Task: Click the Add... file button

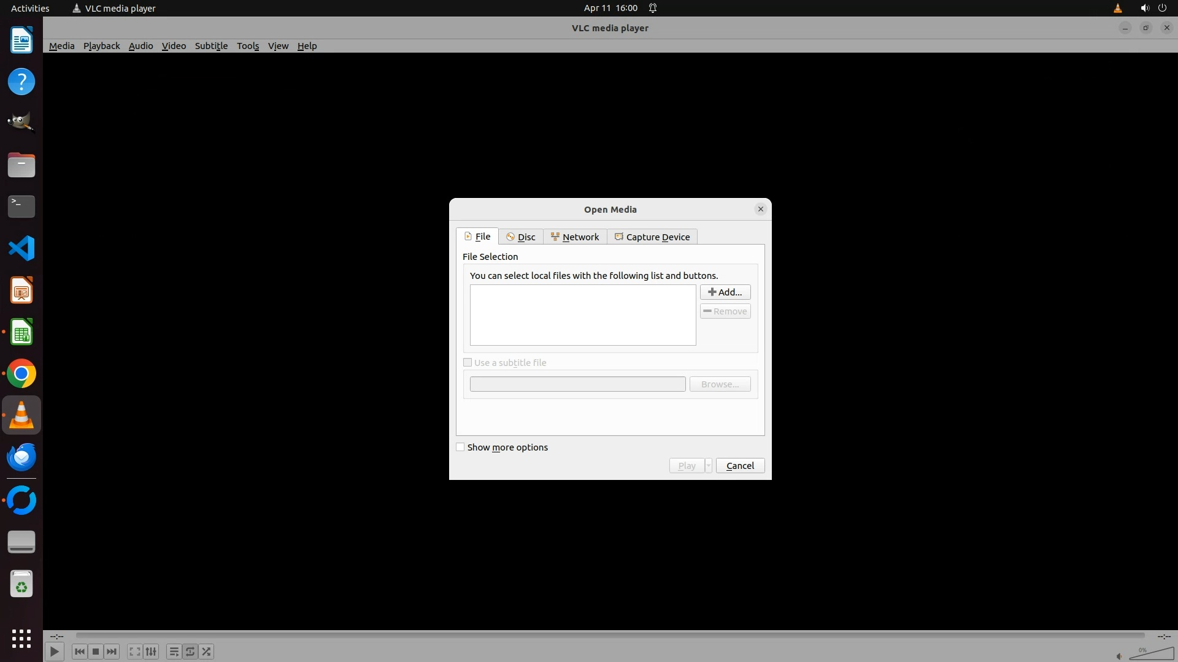Action: (725, 292)
